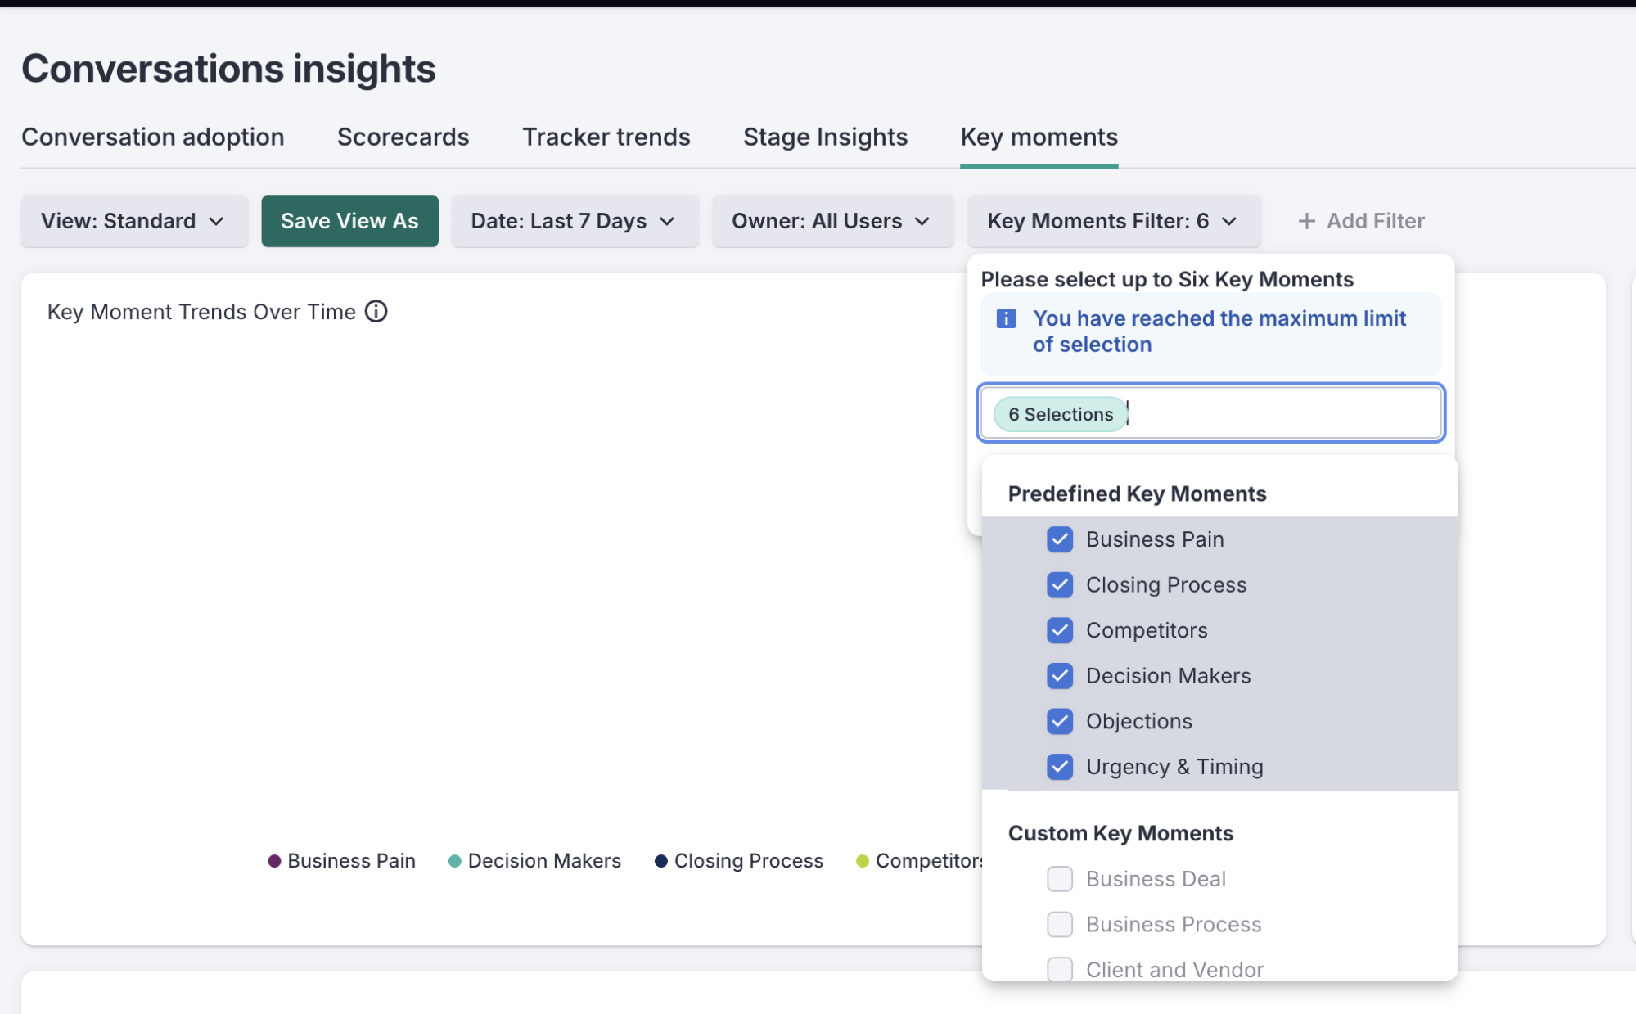
Task: Click the teal Decision Makers legend dot
Action: click(x=455, y=861)
